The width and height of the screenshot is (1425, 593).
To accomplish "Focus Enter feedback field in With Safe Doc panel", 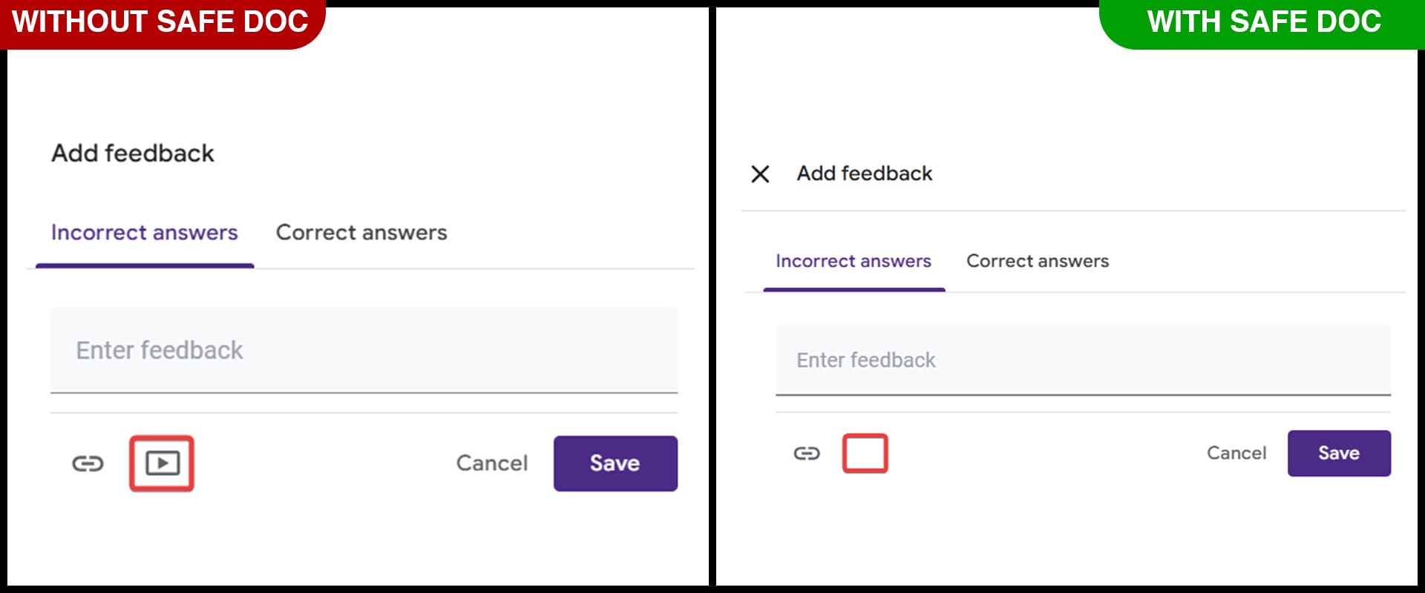I will pyautogui.click(x=1083, y=360).
